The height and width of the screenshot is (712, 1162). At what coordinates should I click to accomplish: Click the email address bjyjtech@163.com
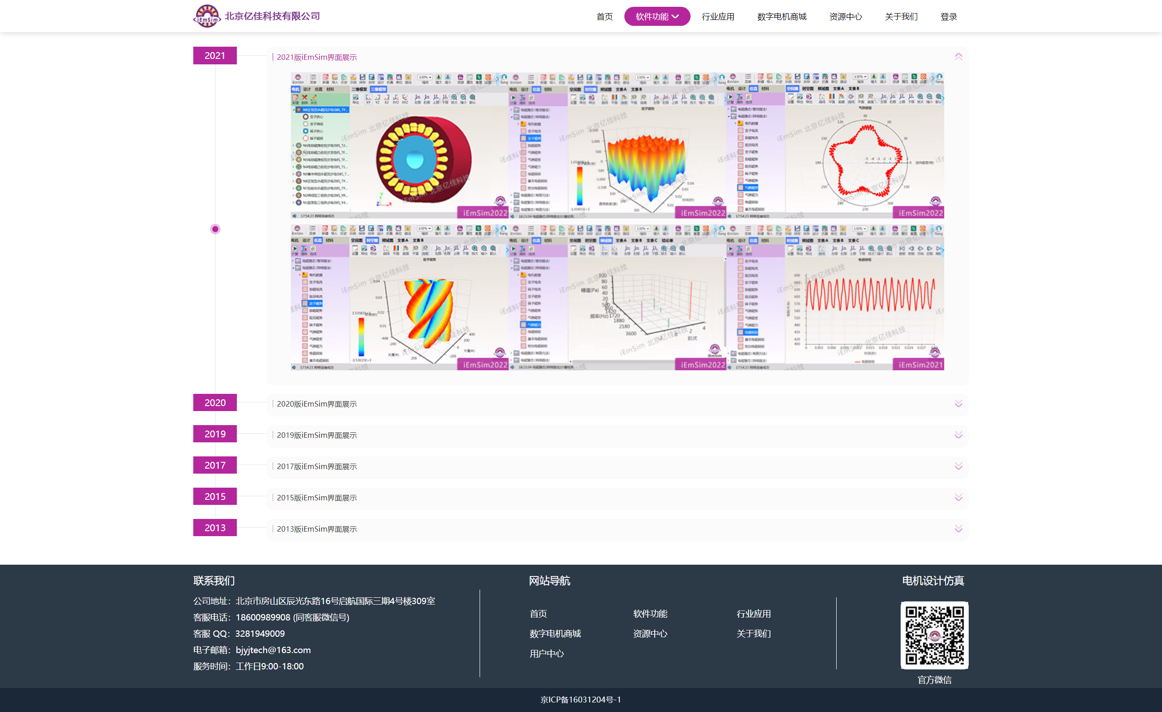273,650
